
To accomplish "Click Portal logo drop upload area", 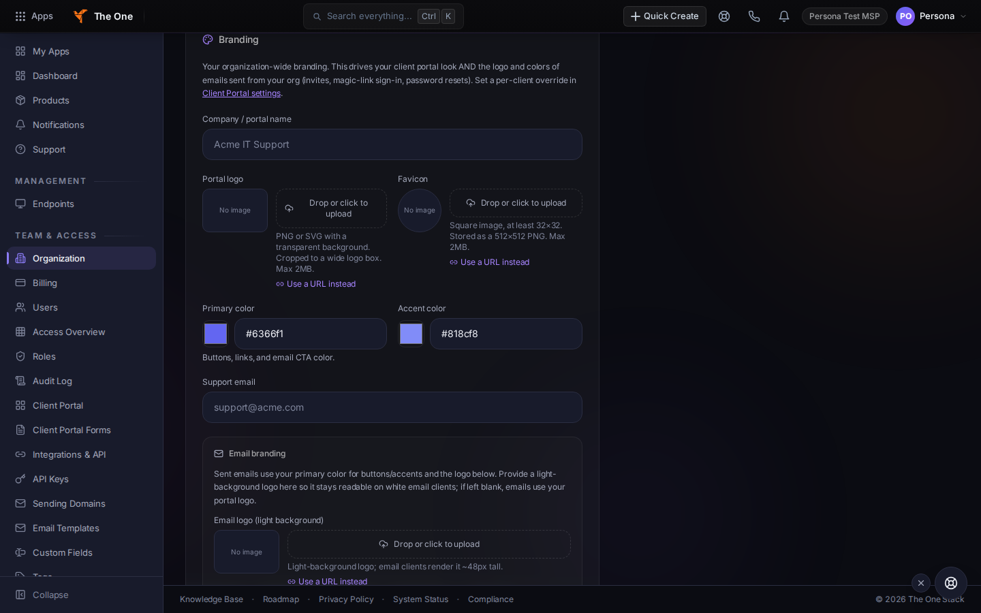I will [331, 208].
